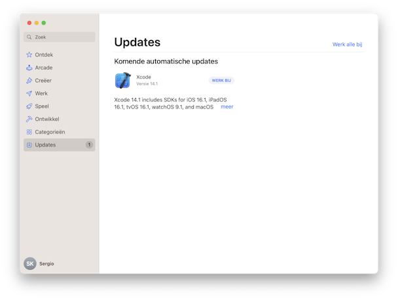The image size is (398, 300).
Task: Open the Ontwikkel section
Action: point(60,119)
